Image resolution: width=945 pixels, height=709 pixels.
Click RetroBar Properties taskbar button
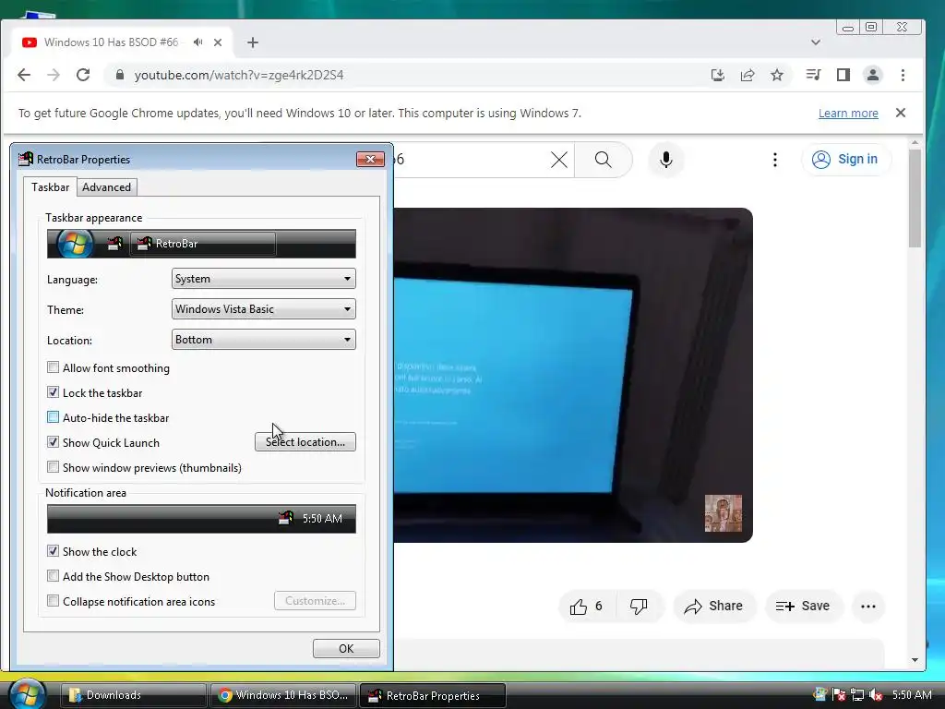click(433, 695)
